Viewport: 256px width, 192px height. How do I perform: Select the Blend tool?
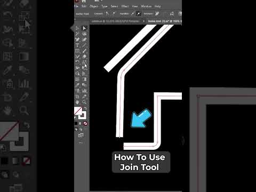[x=84, y=85]
